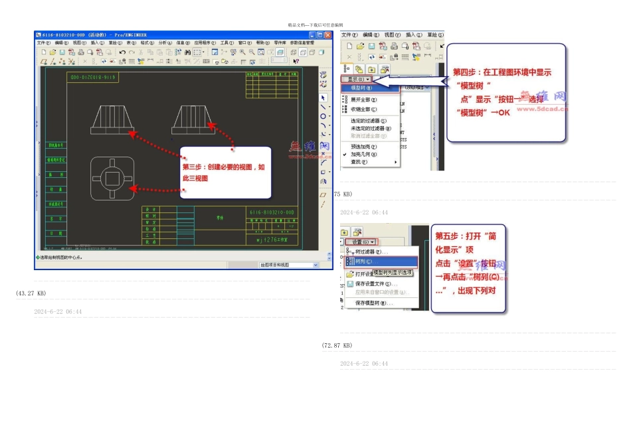The height and width of the screenshot is (446, 631).
Task: Open the 分析 menu
Action: [x=165, y=43]
